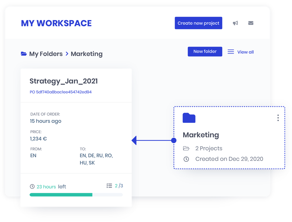Click the connector dot on the Marketing card
Viewport: 292px width, 222px height.
(174, 140)
